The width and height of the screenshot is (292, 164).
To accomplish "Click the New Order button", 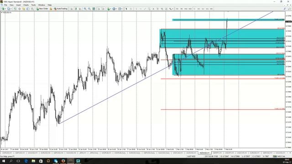I will 42,9.
